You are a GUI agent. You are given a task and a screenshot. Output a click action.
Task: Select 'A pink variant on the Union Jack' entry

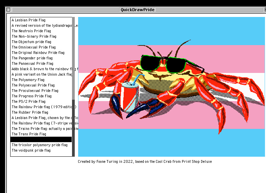tap(41, 74)
